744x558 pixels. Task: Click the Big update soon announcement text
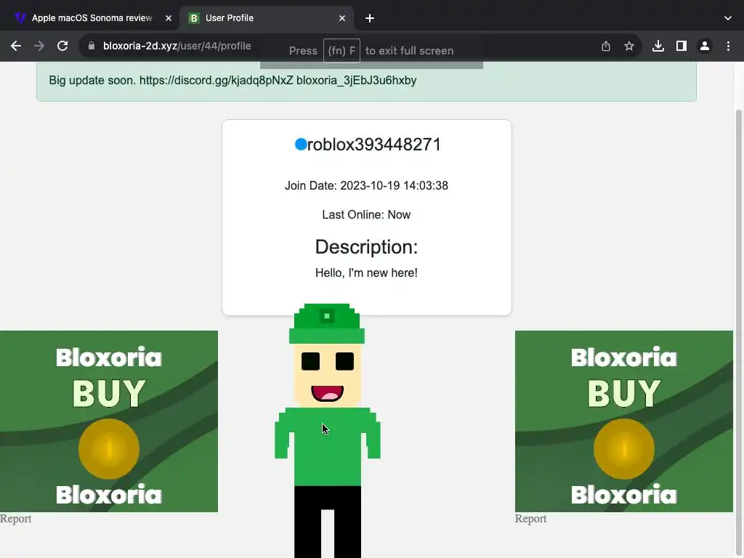click(x=232, y=80)
